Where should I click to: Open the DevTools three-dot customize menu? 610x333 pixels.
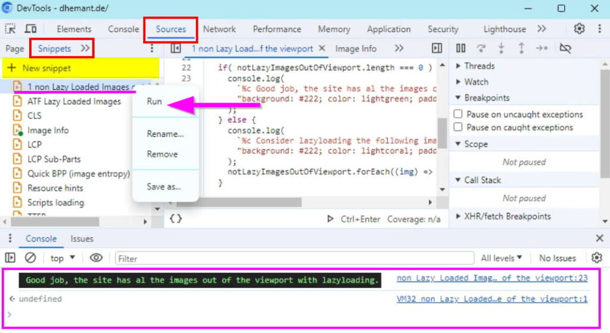(599, 29)
